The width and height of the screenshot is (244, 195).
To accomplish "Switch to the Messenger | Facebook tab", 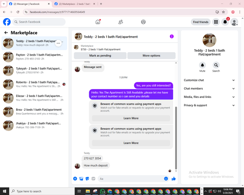I will (x=29, y=4).
